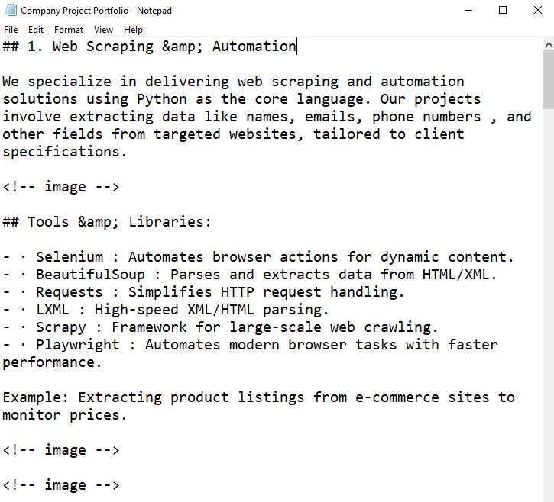Click the line starting 'Example: Extracting product'
This screenshot has height=502, width=554.
point(258,397)
